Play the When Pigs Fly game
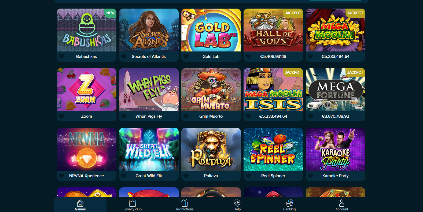 (149, 90)
